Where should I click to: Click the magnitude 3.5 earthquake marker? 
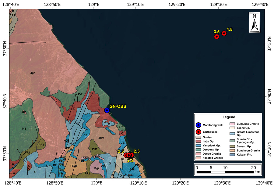coord(217,37)
